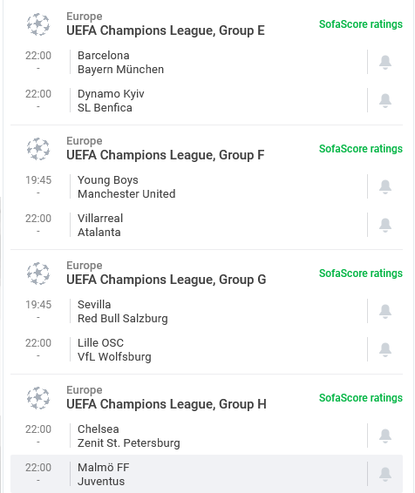Viewport: 415px width, 493px height.
Task: Enable alert bell for Dynamo Kyiv match
Action: (385, 100)
